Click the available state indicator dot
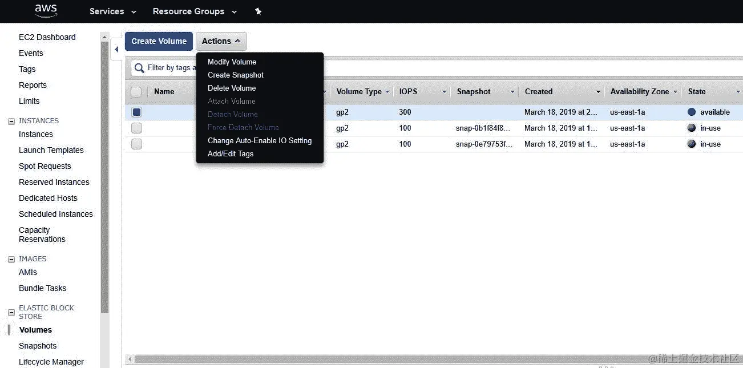Screen dimensions: 743x368 click(692, 112)
